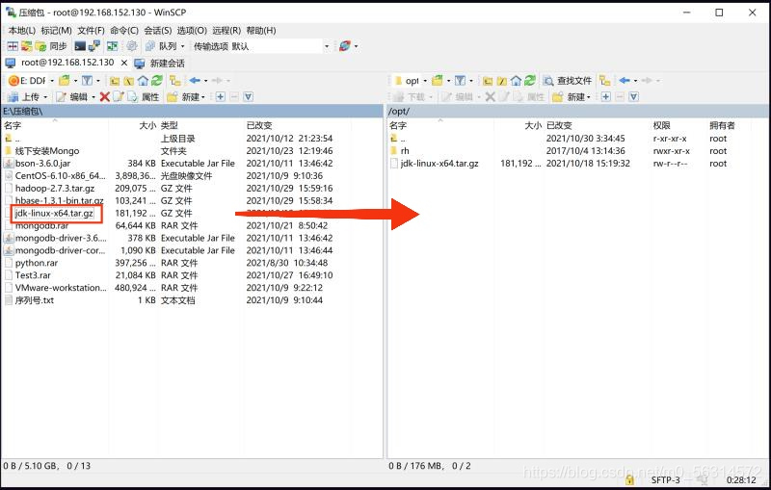The height and width of the screenshot is (490, 771).
Task: Navigate back in the remote panel
Action: click(625, 81)
